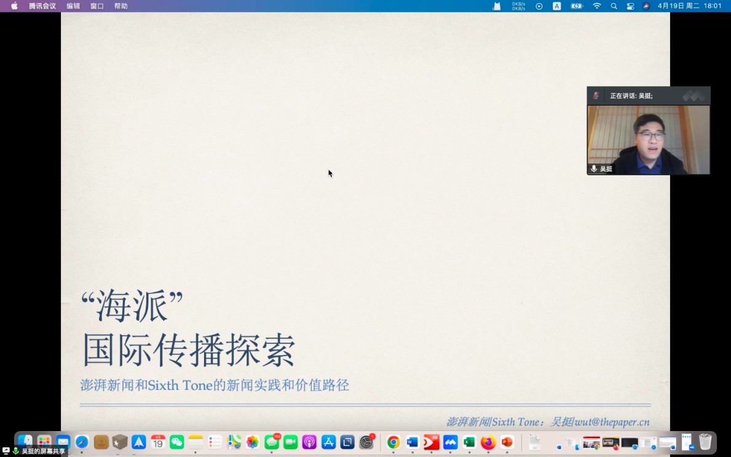Click muted microphone icon in speaker panel
Image resolution: width=731 pixels, height=457 pixels.
596,95
